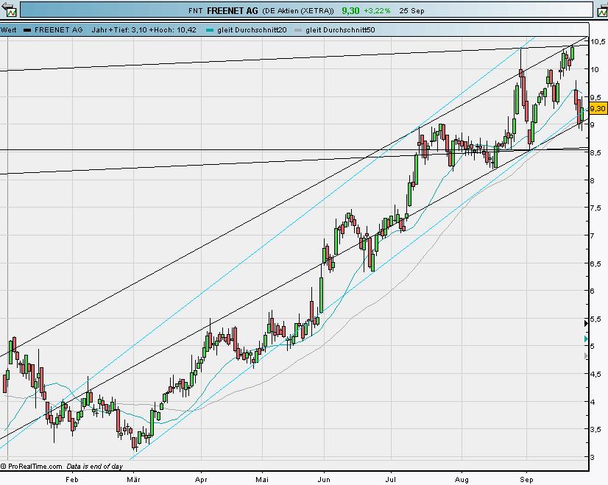This screenshot has width=608, height=485.
Task: Click the Sep label on time axis
Action: pos(527,478)
